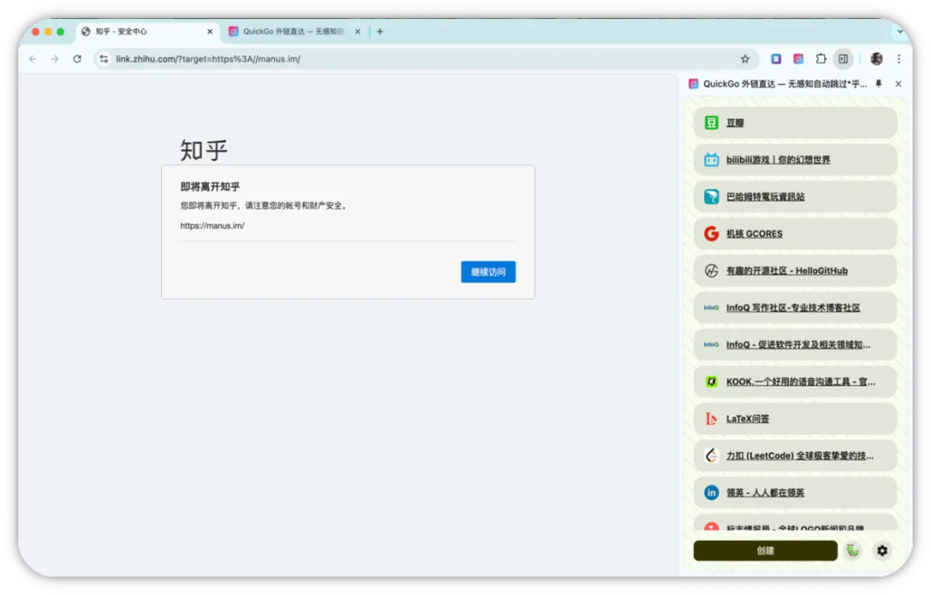Image resolution: width=931 pixels, height=595 pixels.
Task: Click the 豆瓣 green icon
Action: click(711, 123)
